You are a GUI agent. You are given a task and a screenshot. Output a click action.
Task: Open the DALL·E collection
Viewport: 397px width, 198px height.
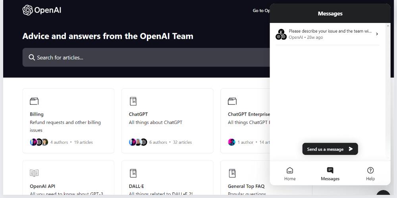(168, 178)
